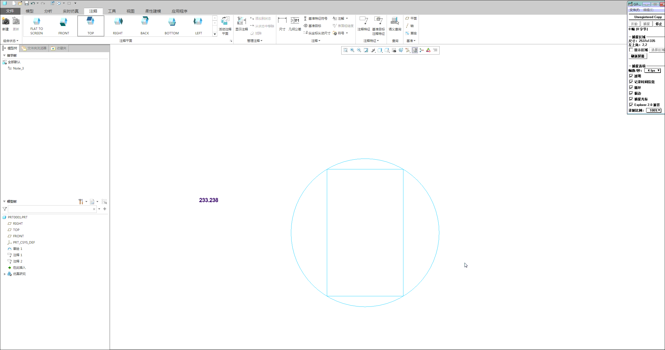
Task: Switch to the Model (模型) ribbon tab
Action: click(x=30, y=11)
